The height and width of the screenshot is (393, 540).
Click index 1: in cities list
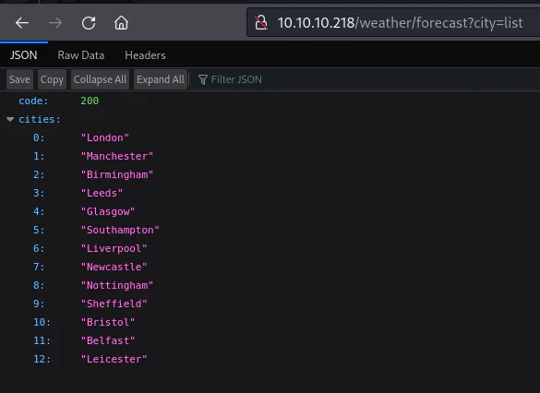[x=39, y=156]
